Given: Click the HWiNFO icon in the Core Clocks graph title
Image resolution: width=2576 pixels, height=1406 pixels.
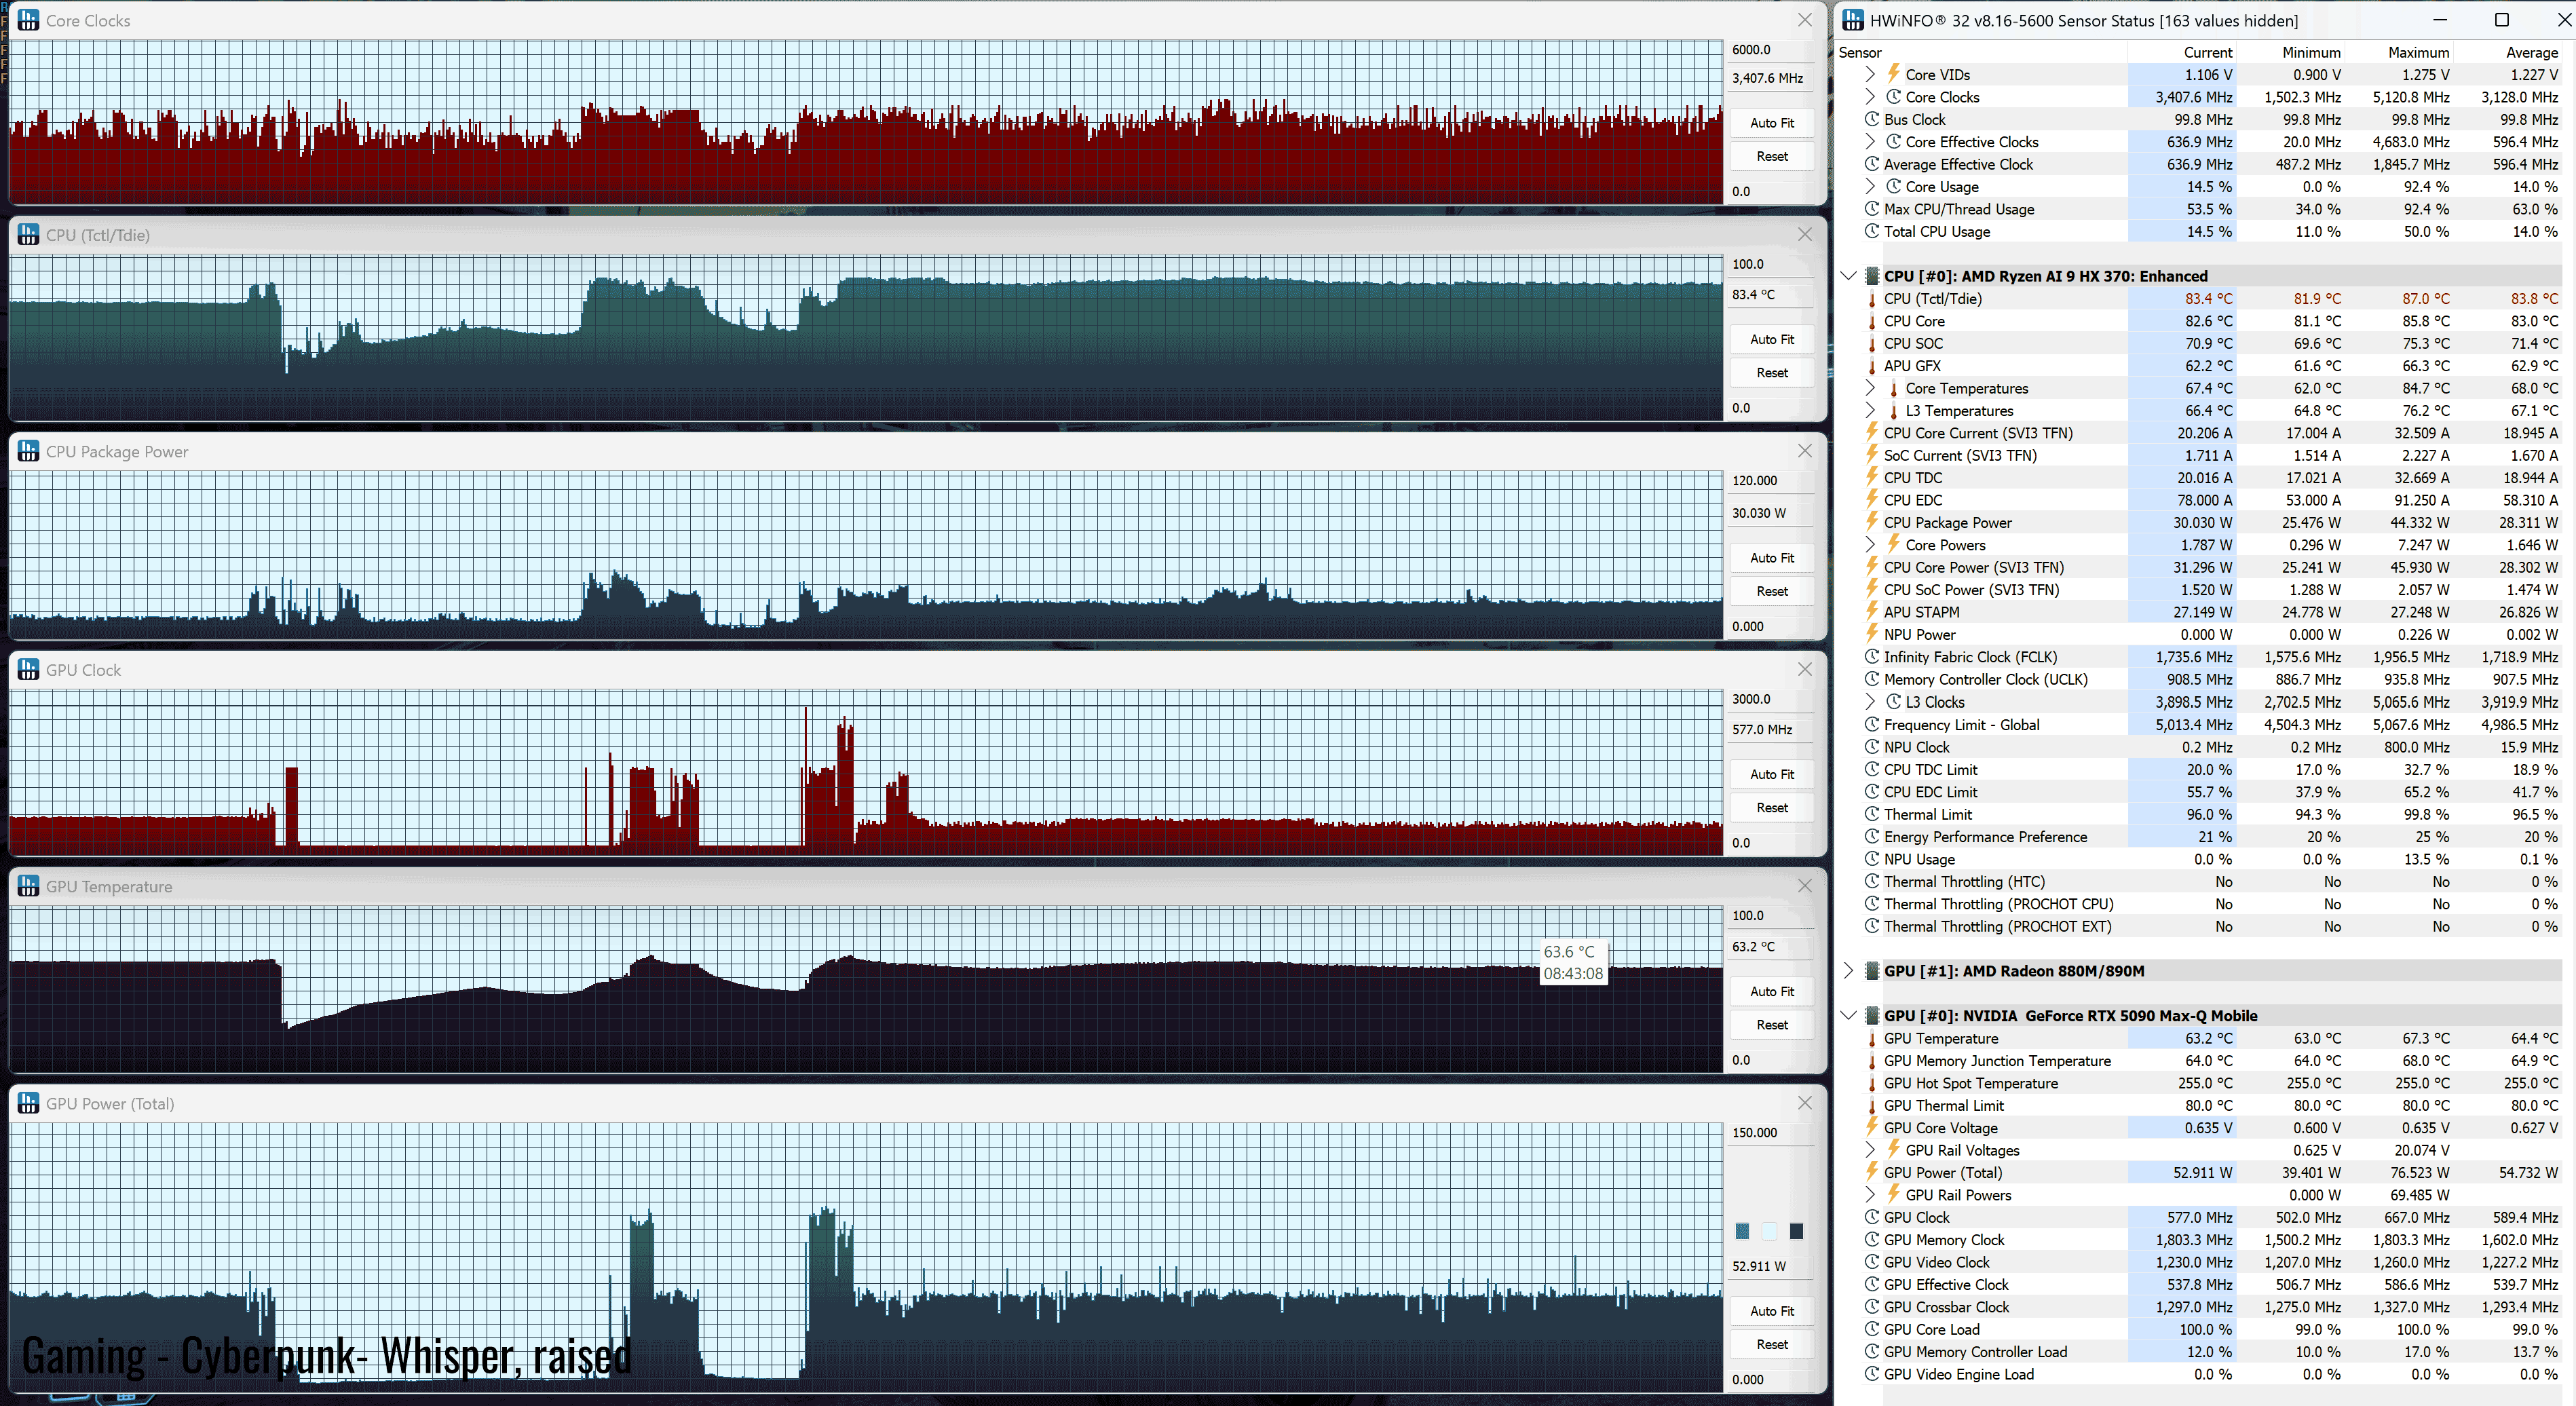Looking at the screenshot, I should pos(28,20).
